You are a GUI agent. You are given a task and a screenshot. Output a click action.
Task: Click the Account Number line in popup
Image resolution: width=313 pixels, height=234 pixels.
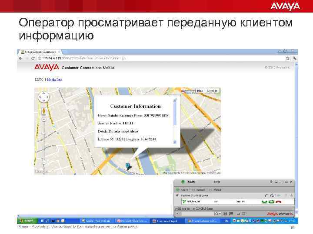point(115,123)
